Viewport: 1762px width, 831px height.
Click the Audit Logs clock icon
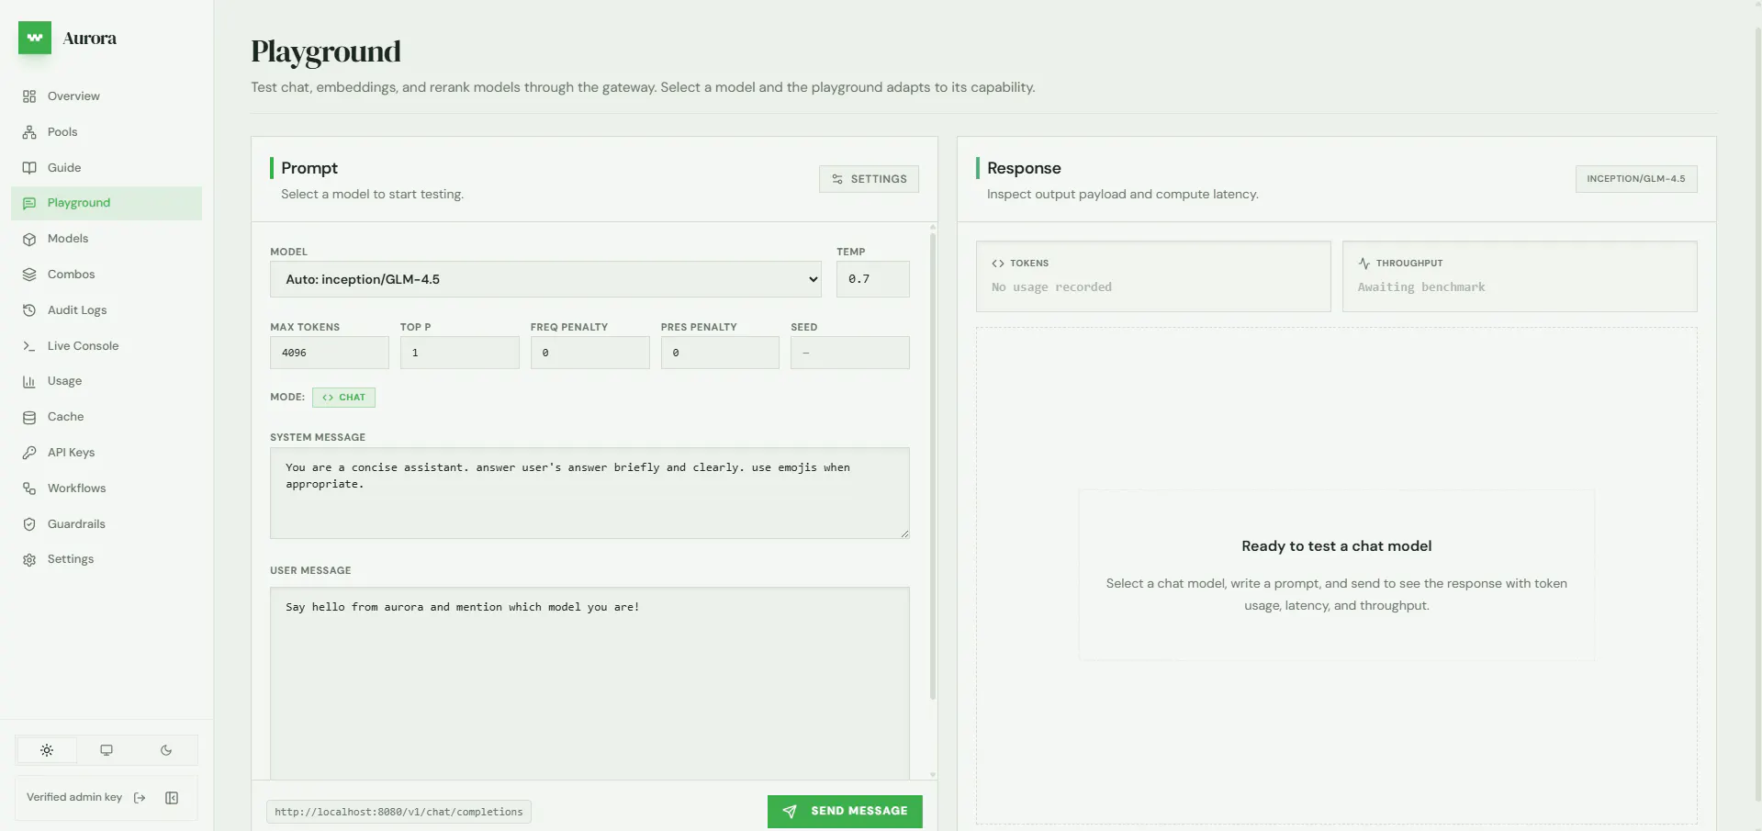click(29, 310)
